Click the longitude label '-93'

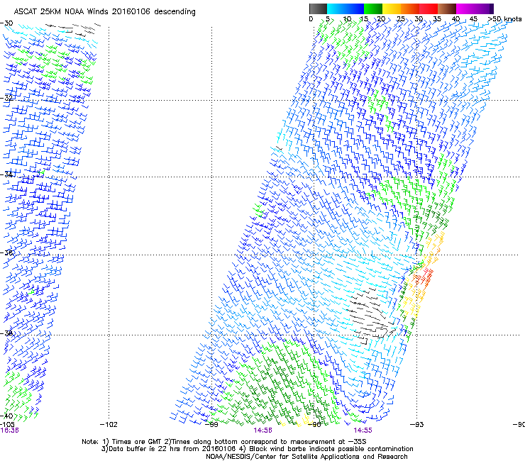(x=417, y=425)
